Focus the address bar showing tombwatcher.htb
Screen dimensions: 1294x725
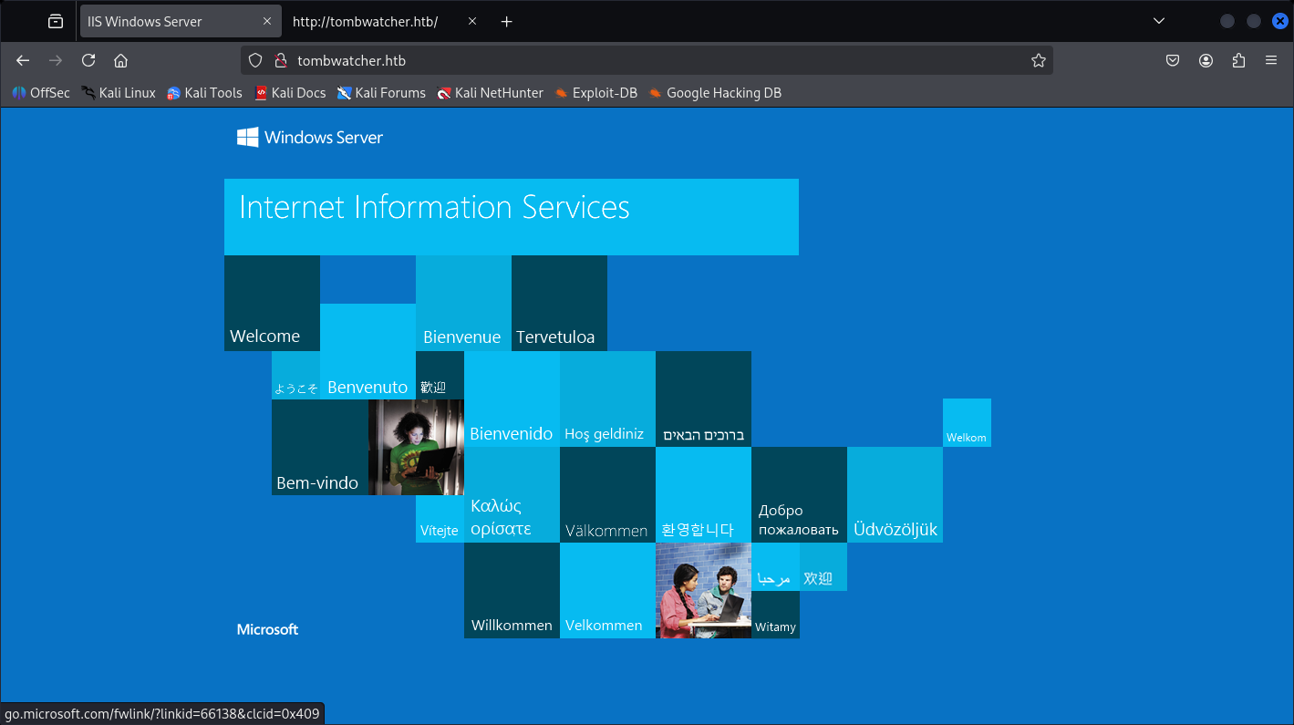click(647, 60)
